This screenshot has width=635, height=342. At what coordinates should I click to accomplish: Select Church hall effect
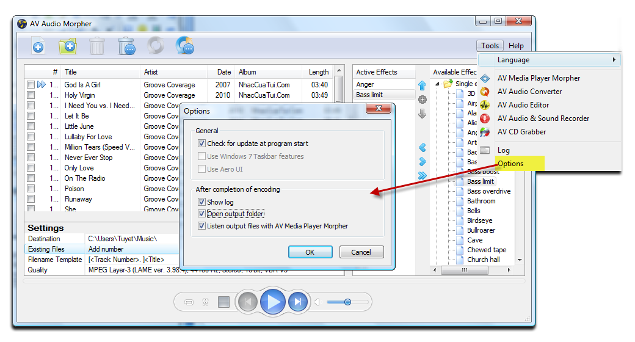point(483,260)
